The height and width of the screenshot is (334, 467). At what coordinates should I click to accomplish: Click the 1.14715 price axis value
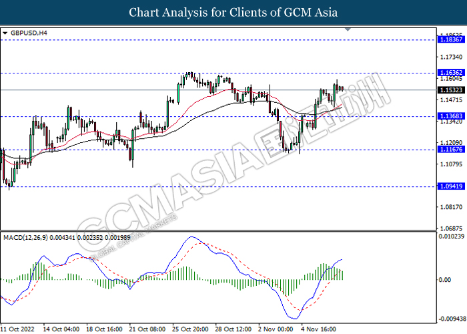(x=451, y=100)
